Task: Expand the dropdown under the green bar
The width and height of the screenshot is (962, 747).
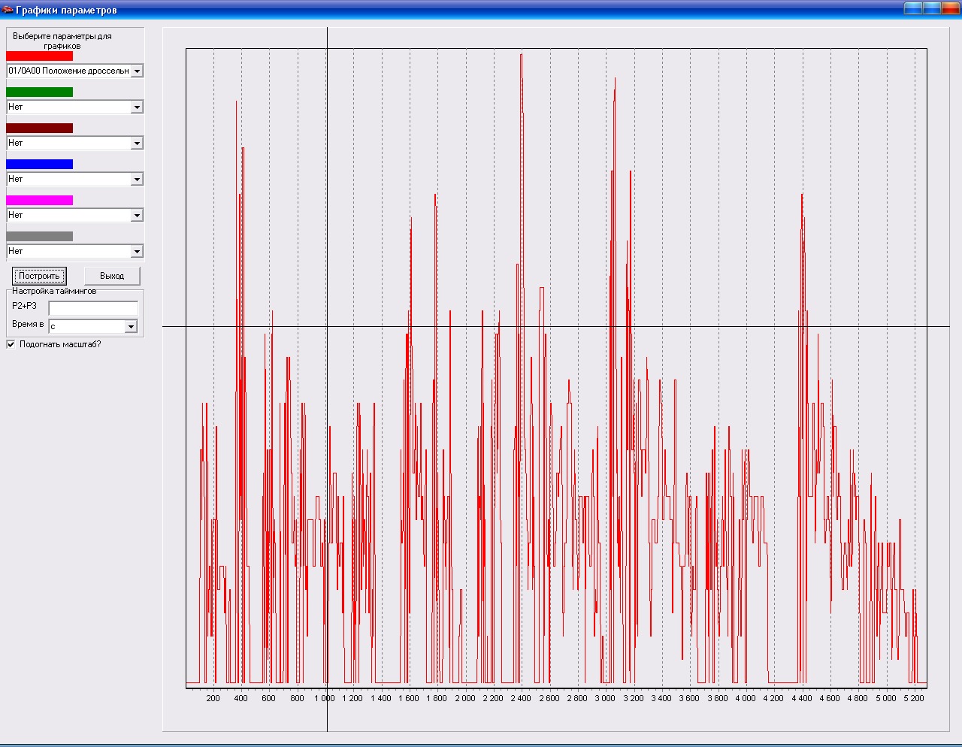Action: [137, 107]
